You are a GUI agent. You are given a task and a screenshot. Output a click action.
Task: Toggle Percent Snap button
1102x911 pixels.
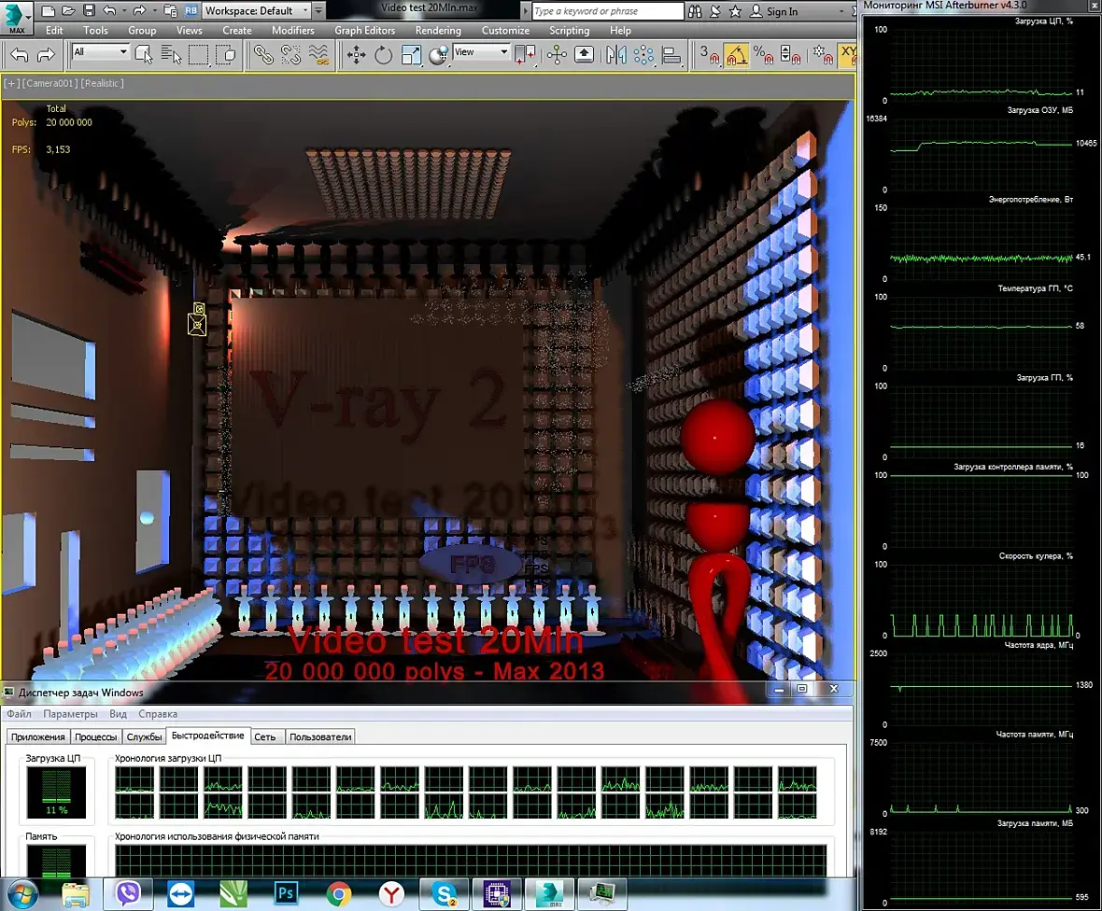[x=763, y=55]
